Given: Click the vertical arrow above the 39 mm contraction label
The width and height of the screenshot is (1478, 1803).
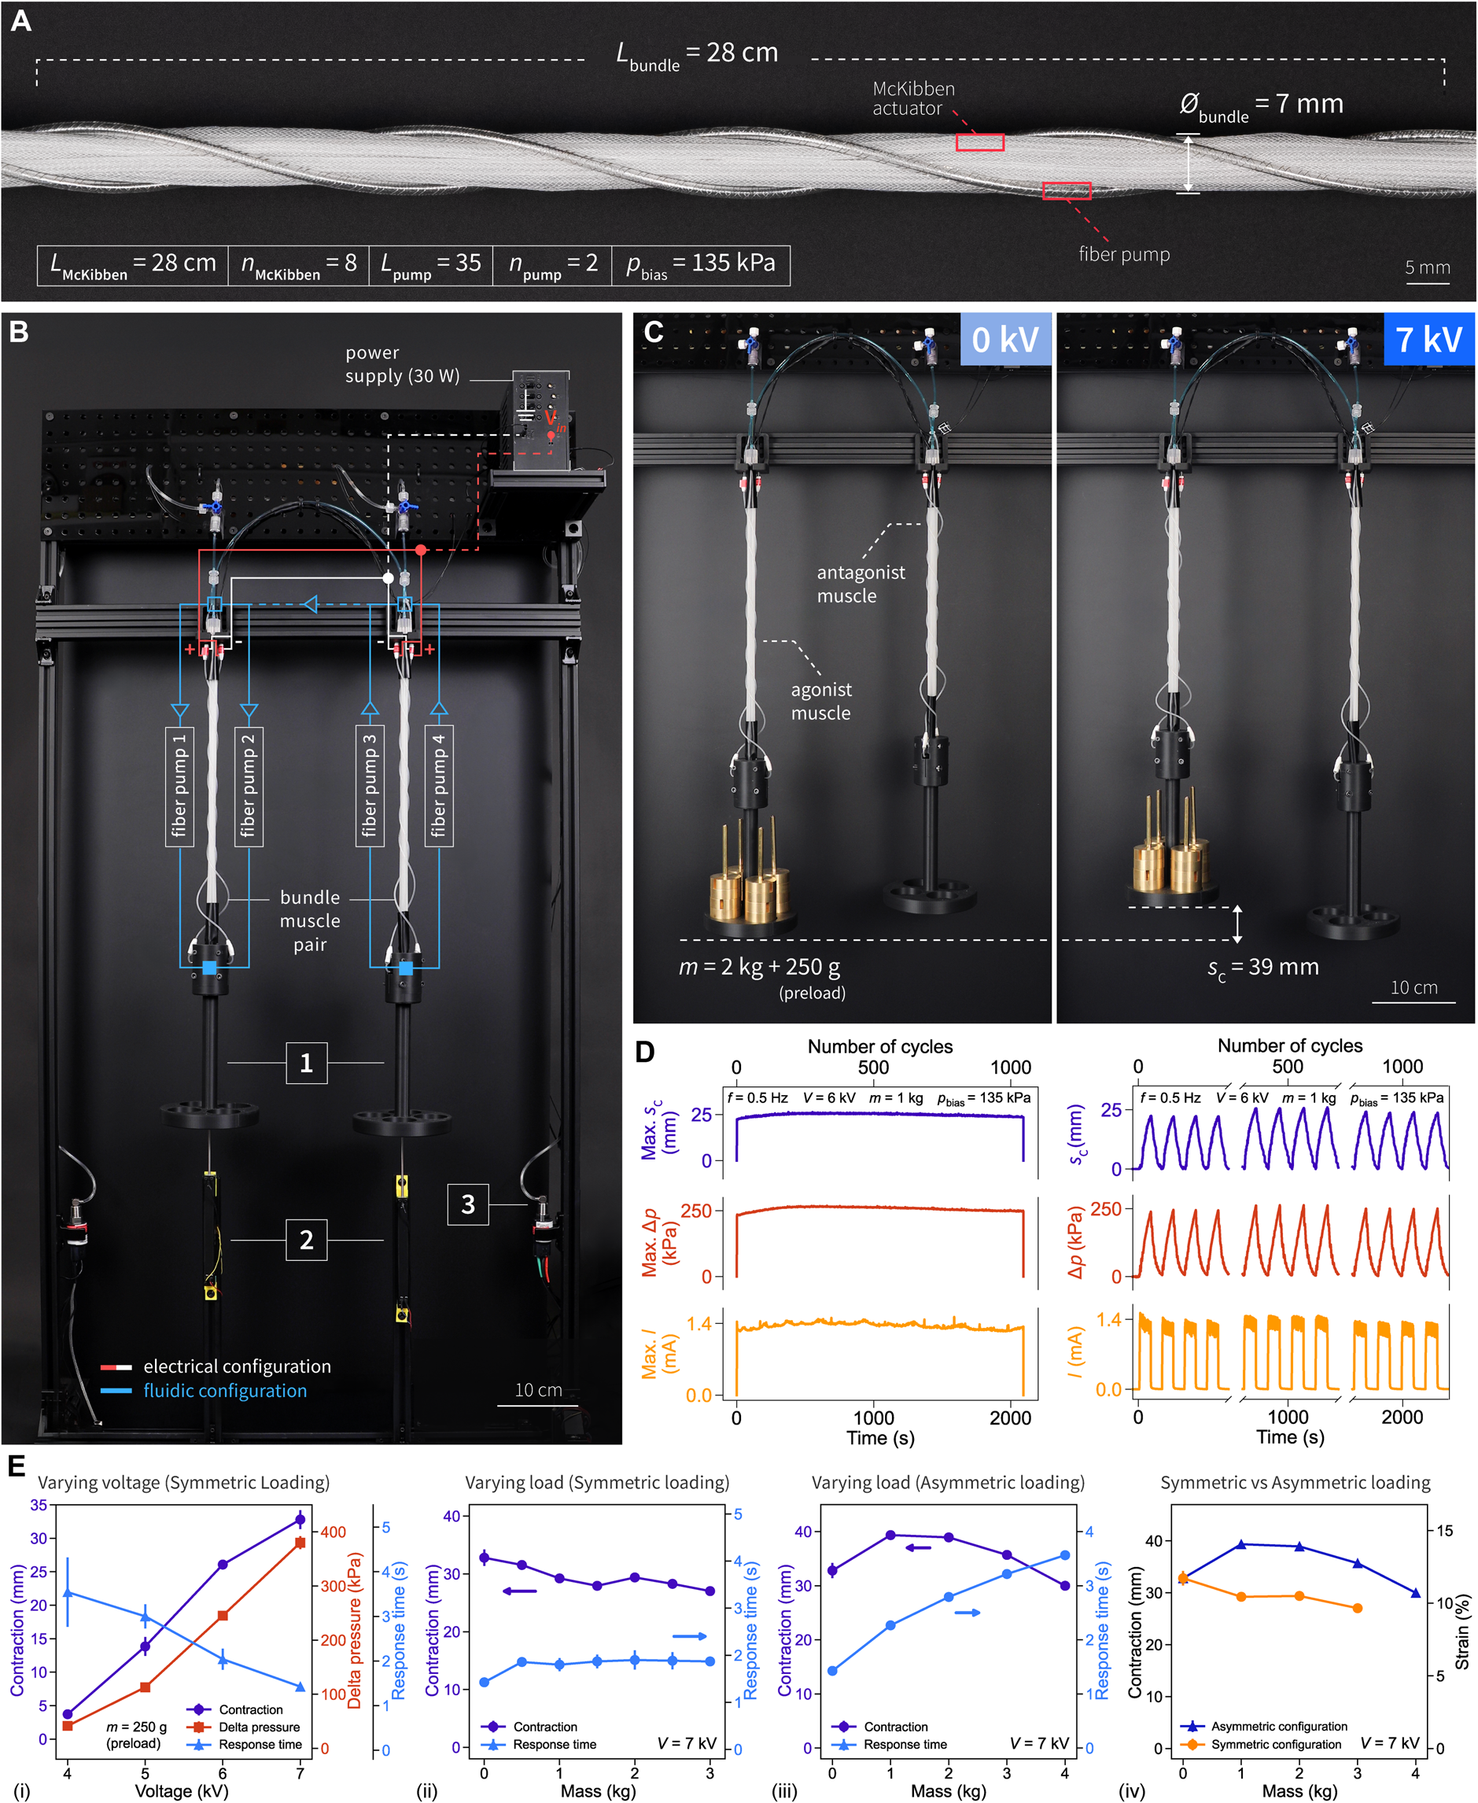Looking at the screenshot, I should [x=1237, y=924].
